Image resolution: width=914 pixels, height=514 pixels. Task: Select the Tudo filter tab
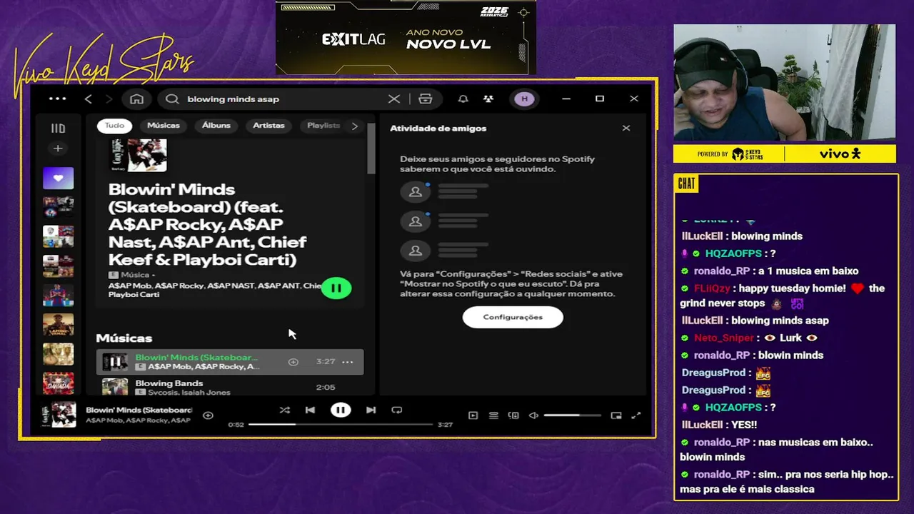[115, 126]
